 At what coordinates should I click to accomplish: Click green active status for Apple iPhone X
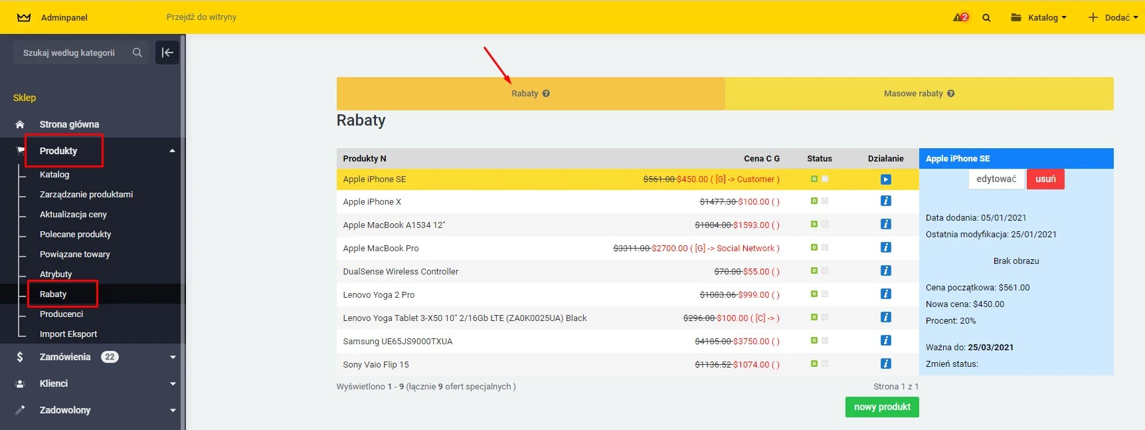click(x=814, y=201)
